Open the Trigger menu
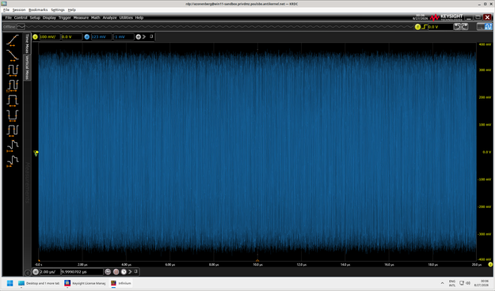The height and width of the screenshot is (291, 495). [x=64, y=17]
